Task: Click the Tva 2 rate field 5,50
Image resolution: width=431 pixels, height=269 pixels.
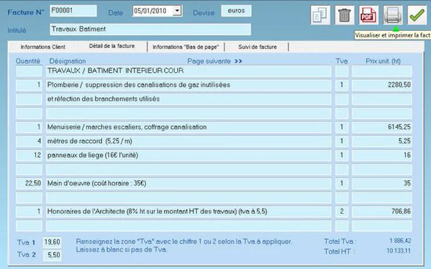Action: pos(52,255)
